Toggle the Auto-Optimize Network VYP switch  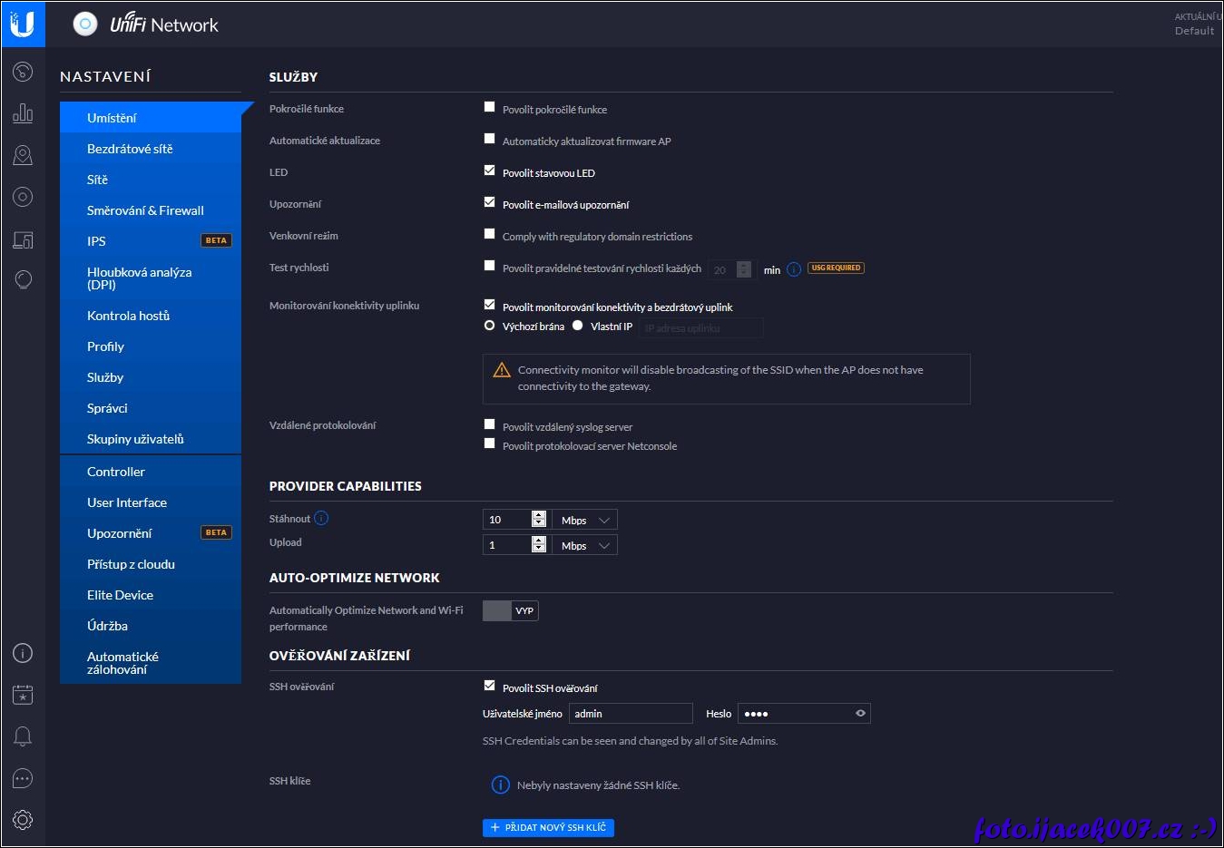tap(510, 611)
